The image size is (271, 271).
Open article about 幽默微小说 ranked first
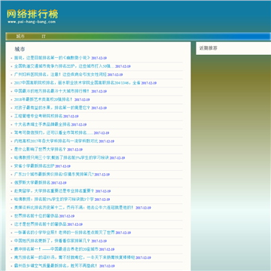pyautogui.click(x=52, y=58)
